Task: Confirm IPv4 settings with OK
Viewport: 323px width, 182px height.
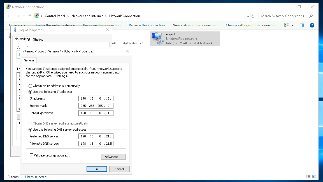Action: (x=96, y=169)
